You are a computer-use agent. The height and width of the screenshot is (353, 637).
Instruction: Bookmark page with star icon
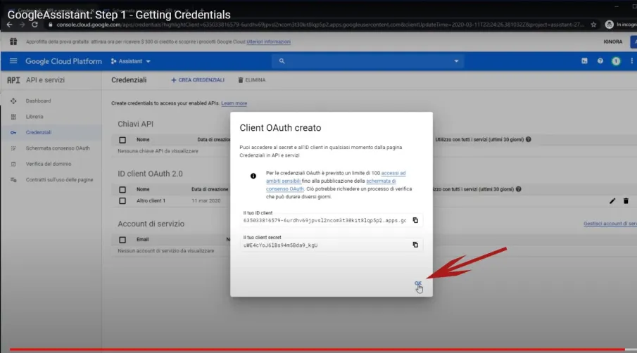pos(593,25)
